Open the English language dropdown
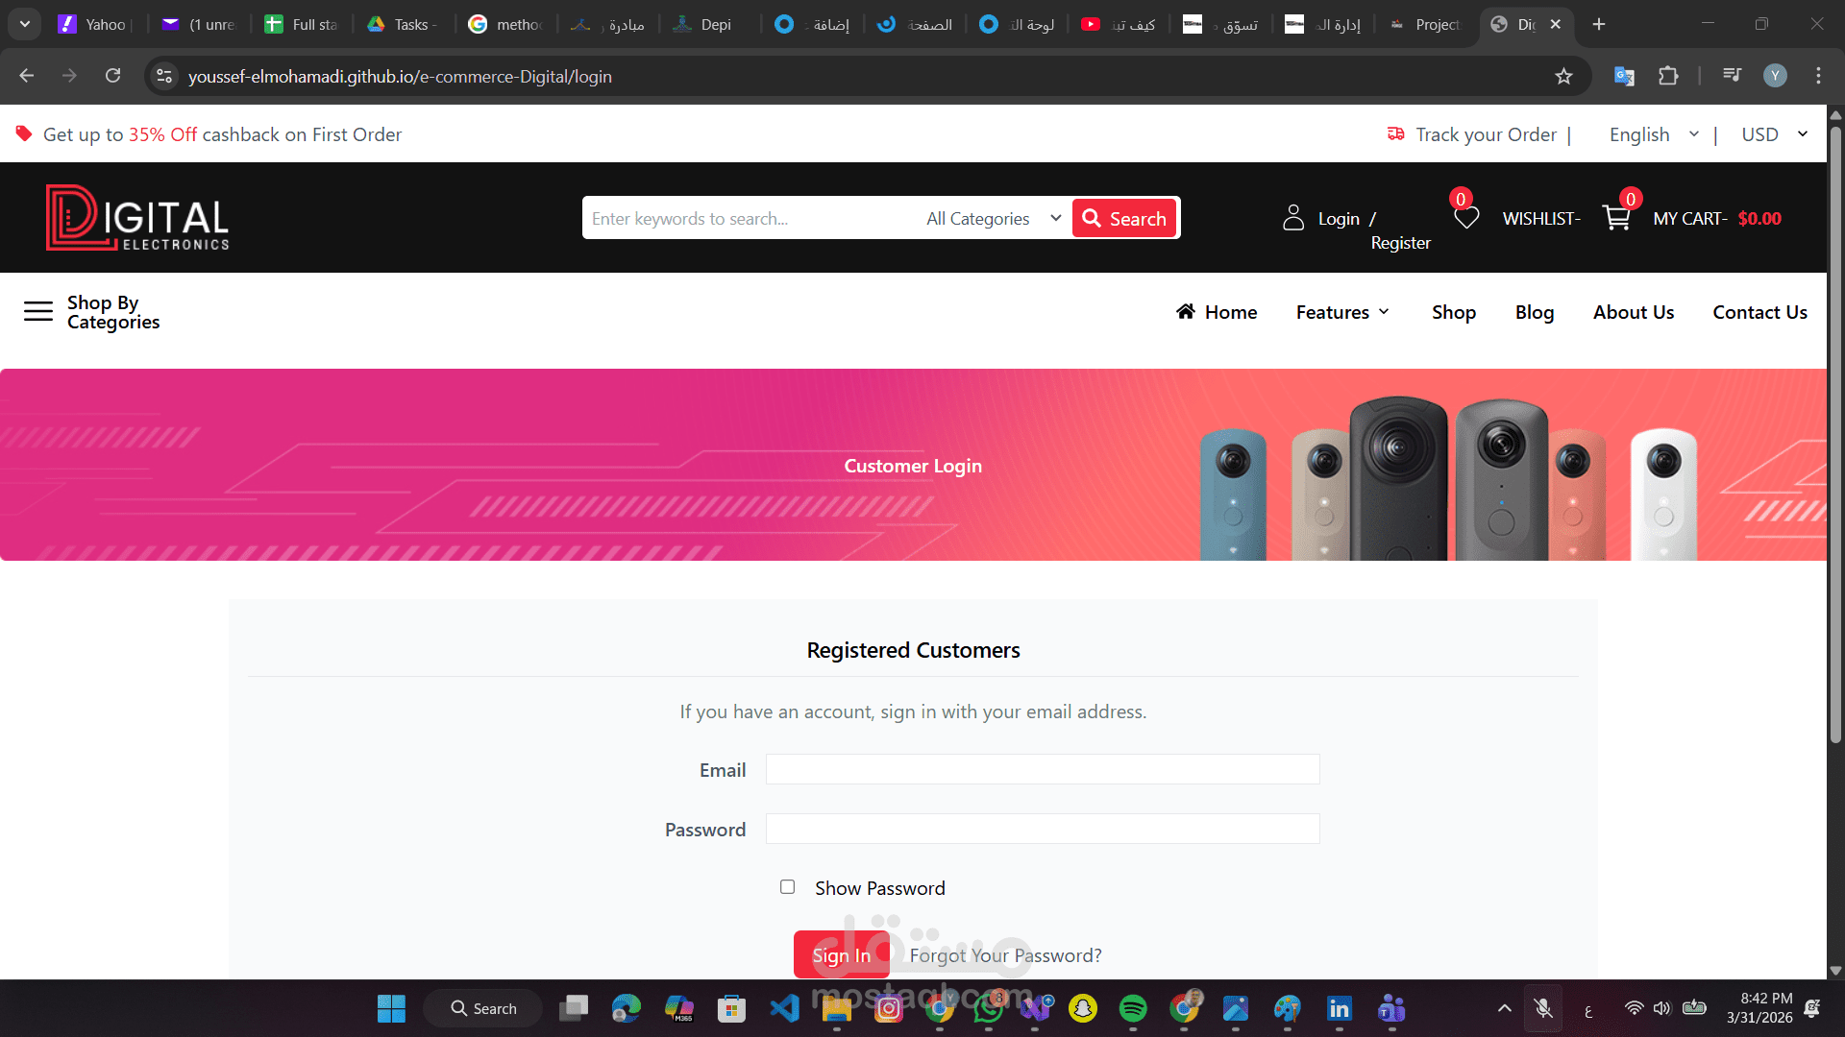1845x1037 pixels. pyautogui.click(x=1654, y=134)
